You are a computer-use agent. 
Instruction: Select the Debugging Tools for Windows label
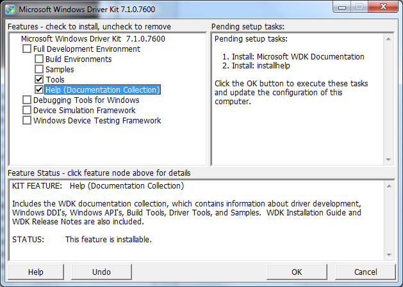(86, 100)
